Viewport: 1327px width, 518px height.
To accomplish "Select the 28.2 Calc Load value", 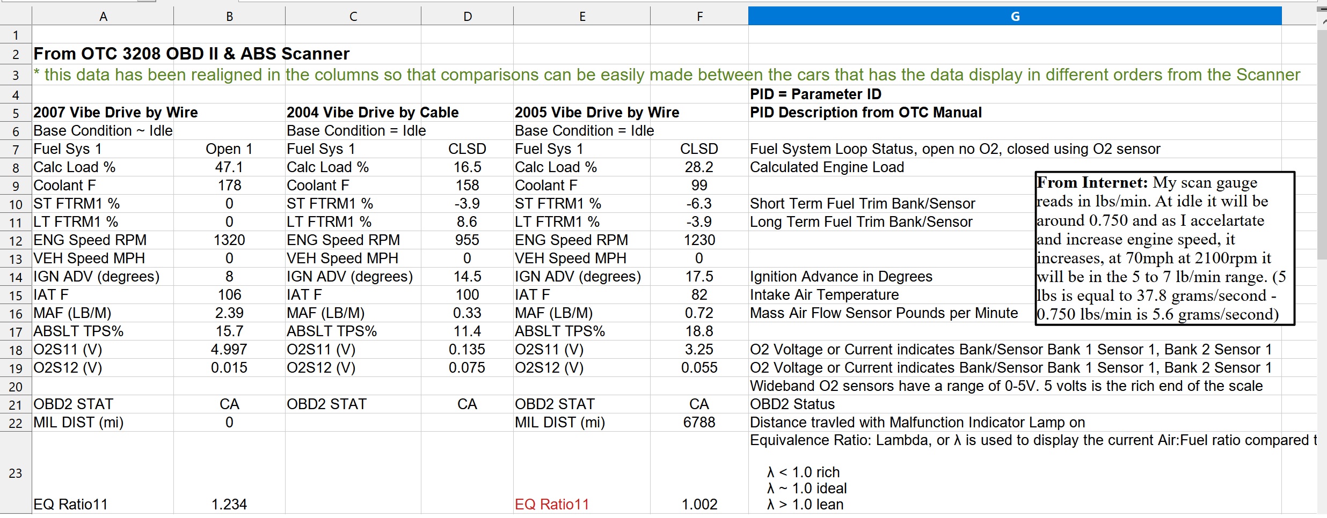I will click(699, 167).
